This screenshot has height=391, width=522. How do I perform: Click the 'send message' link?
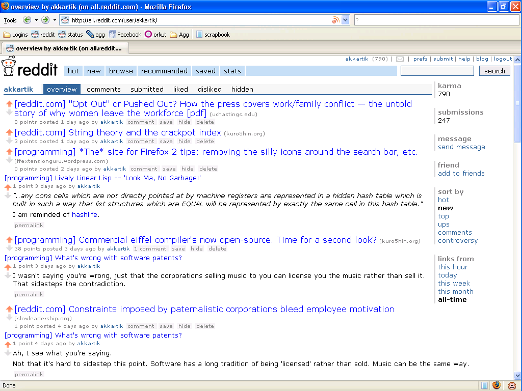click(x=461, y=147)
